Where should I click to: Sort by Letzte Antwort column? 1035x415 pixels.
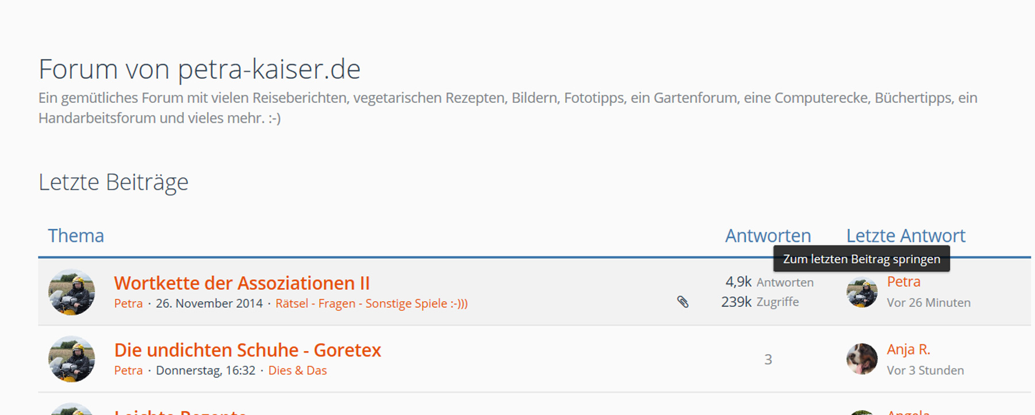click(906, 236)
